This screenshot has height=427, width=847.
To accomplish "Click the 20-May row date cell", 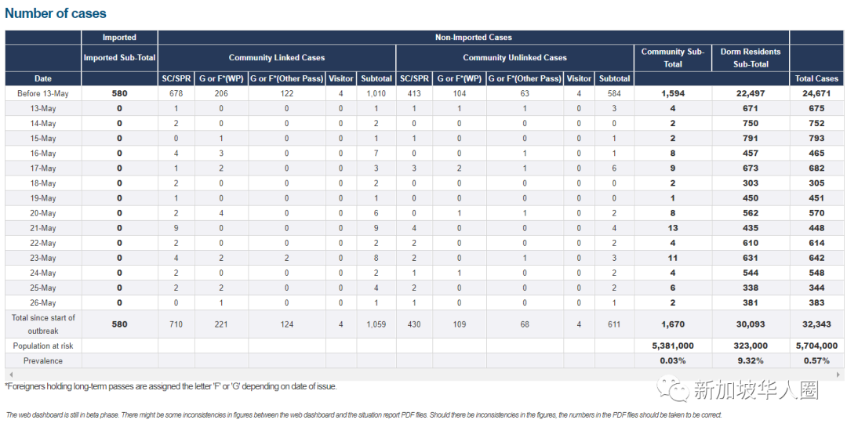I will (x=43, y=213).
